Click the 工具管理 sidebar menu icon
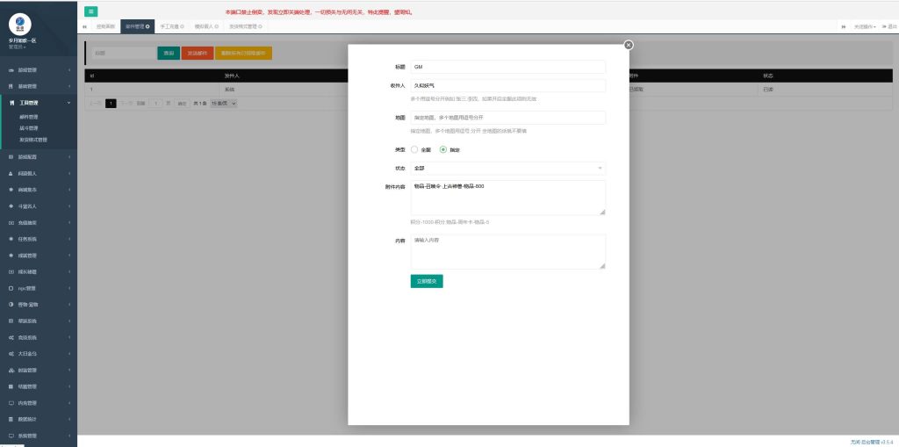899x447 pixels. [x=11, y=103]
